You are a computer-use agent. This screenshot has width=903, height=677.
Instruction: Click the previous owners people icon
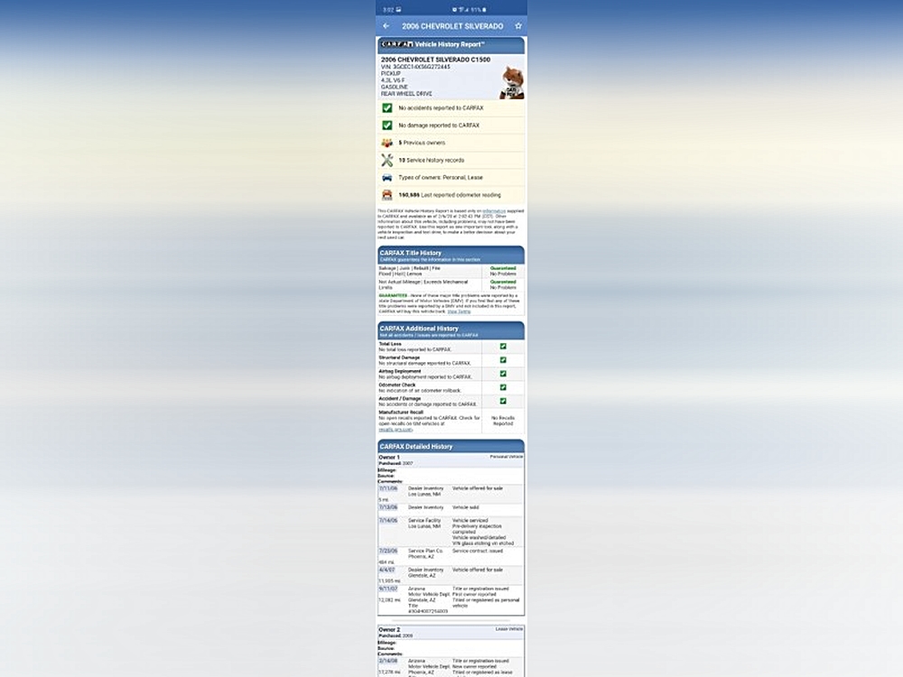pos(387,143)
